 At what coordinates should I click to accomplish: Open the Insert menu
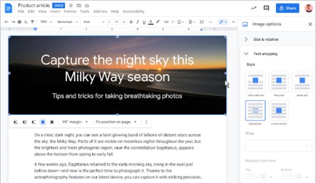click(x=55, y=12)
